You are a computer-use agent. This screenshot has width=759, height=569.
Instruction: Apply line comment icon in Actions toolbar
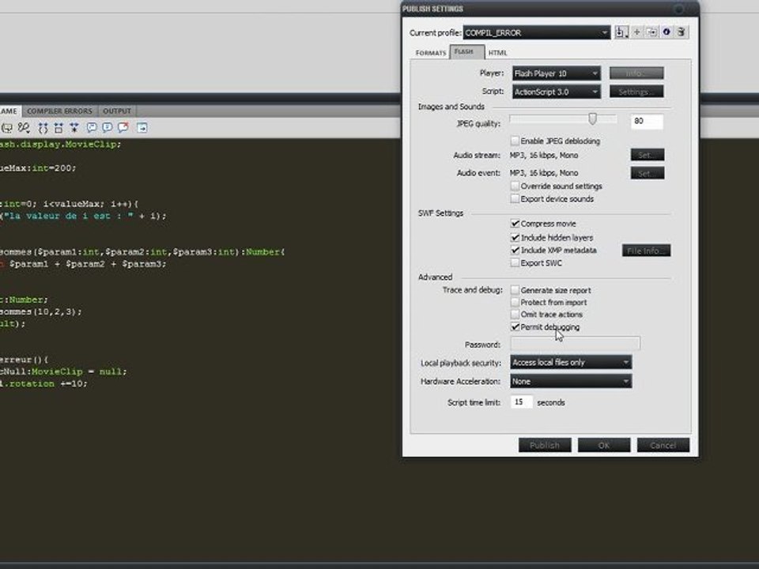pyautogui.click(x=107, y=128)
